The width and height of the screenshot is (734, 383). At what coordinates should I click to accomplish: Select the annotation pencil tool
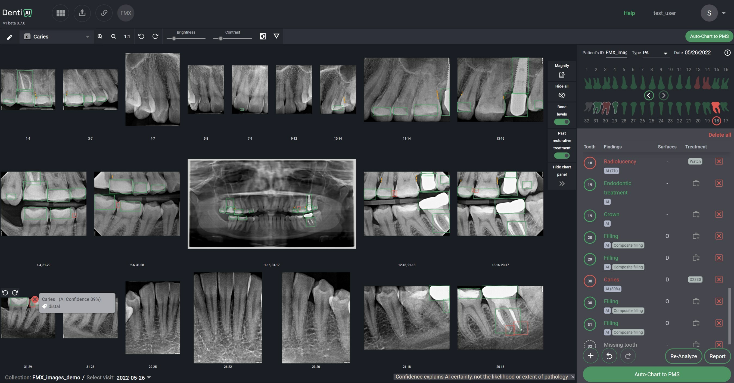tap(10, 36)
